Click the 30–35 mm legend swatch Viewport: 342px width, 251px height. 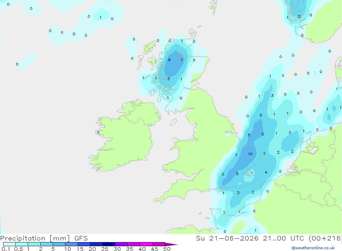tap(121, 244)
